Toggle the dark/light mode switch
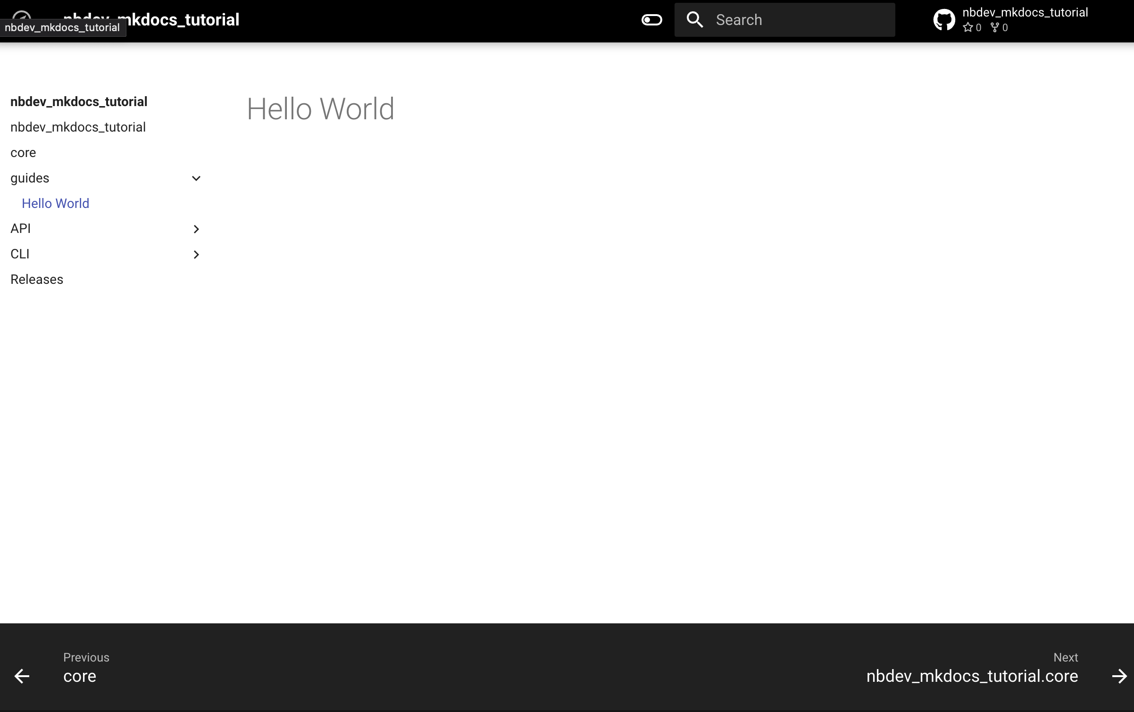1134x712 pixels. (x=651, y=20)
